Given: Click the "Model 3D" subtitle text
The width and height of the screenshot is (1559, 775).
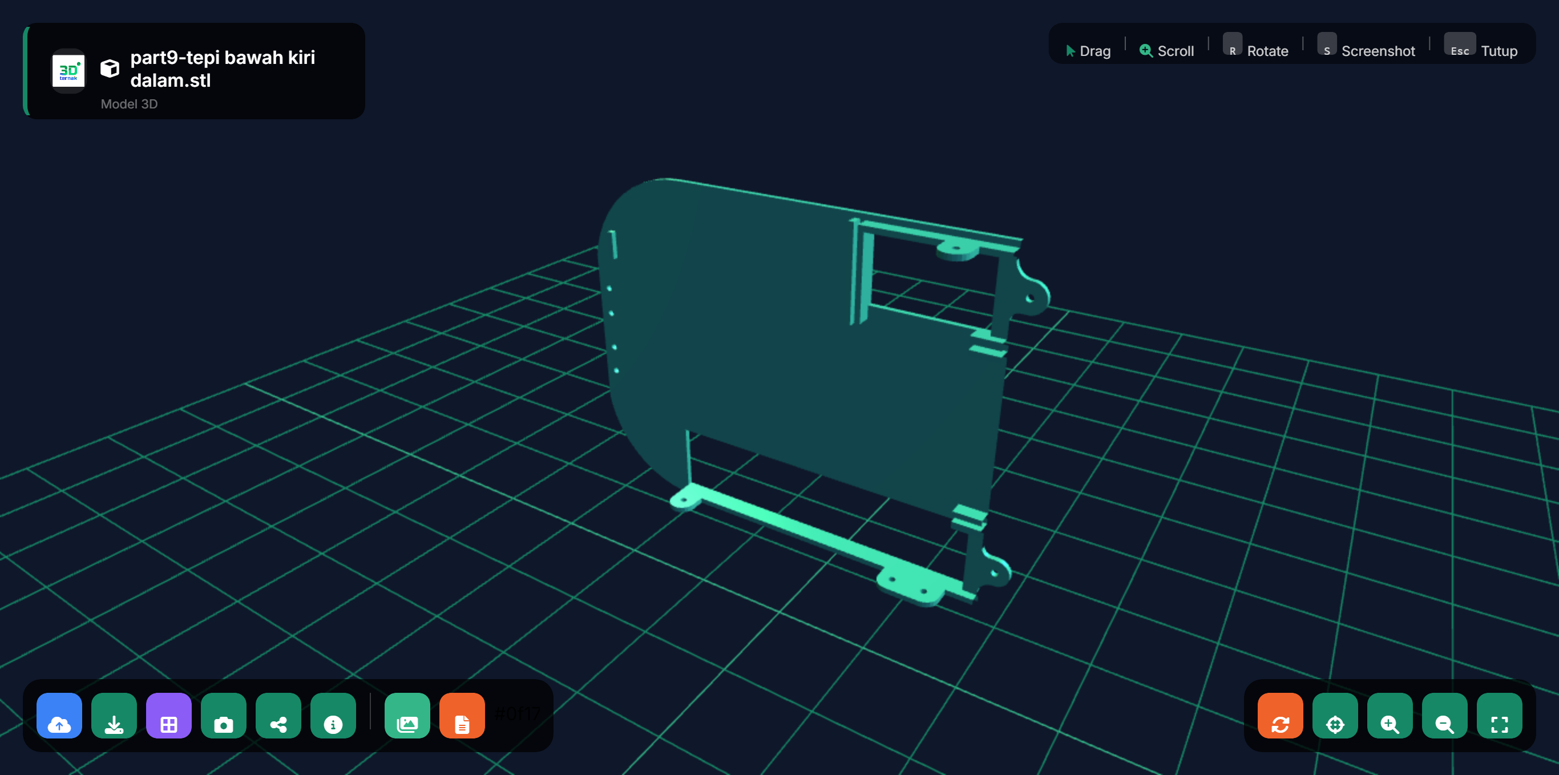Looking at the screenshot, I should pyautogui.click(x=129, y=104).
